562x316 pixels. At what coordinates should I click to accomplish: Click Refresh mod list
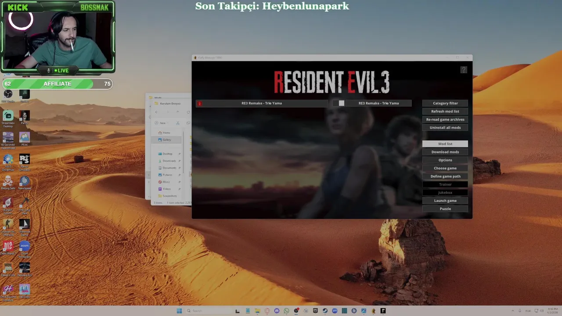[445, 111]
